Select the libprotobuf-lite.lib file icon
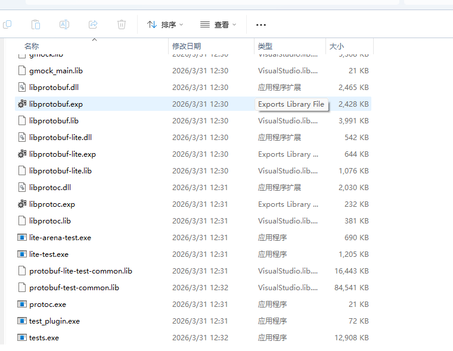This screenshot has height=351, width=453. 22,171
